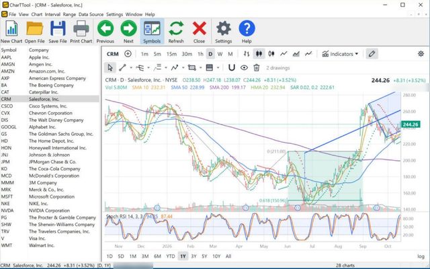Open the Interval menu
The image size is (430, 269).
click(x=52, y=14)
